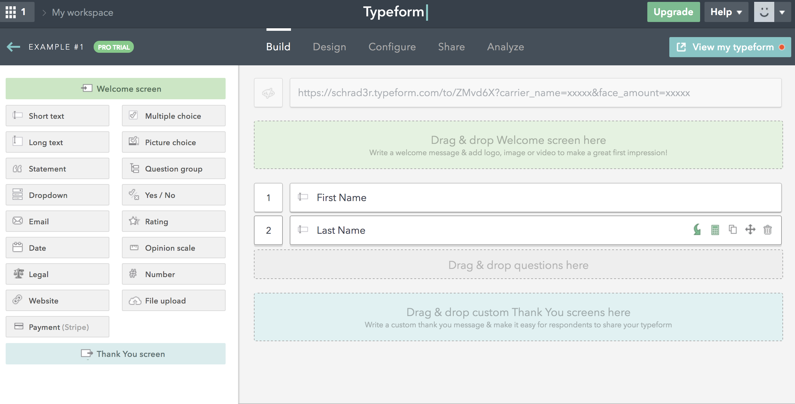
Task: Select the Thank You screen block
Action: coord(116,354)
